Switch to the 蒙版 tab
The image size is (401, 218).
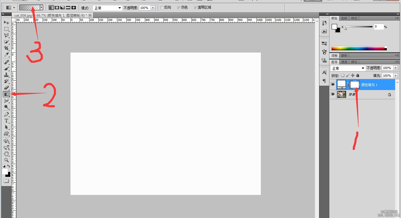pyautogui.click(x=344, y=56)
